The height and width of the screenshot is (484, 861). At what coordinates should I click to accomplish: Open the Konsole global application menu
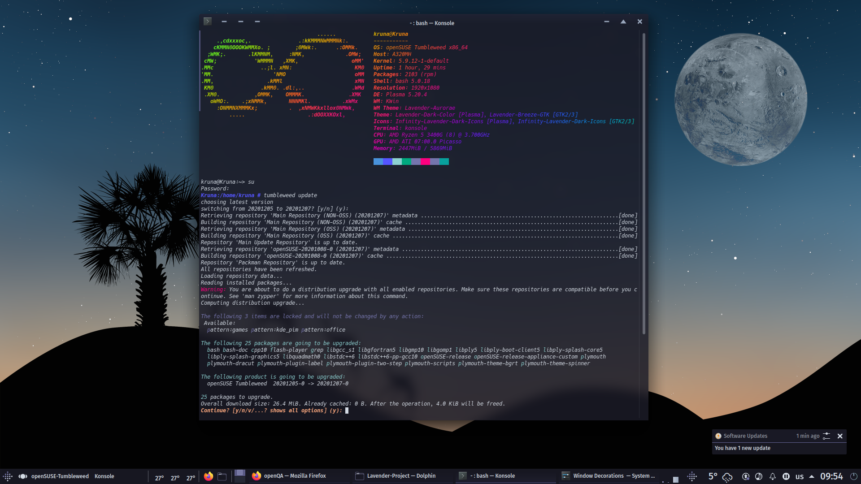(104, 476)
